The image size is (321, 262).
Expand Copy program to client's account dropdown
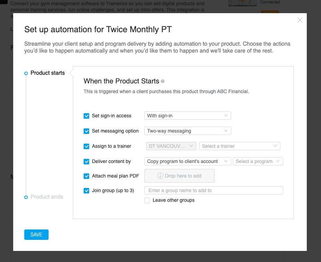(x=188, y=161)
